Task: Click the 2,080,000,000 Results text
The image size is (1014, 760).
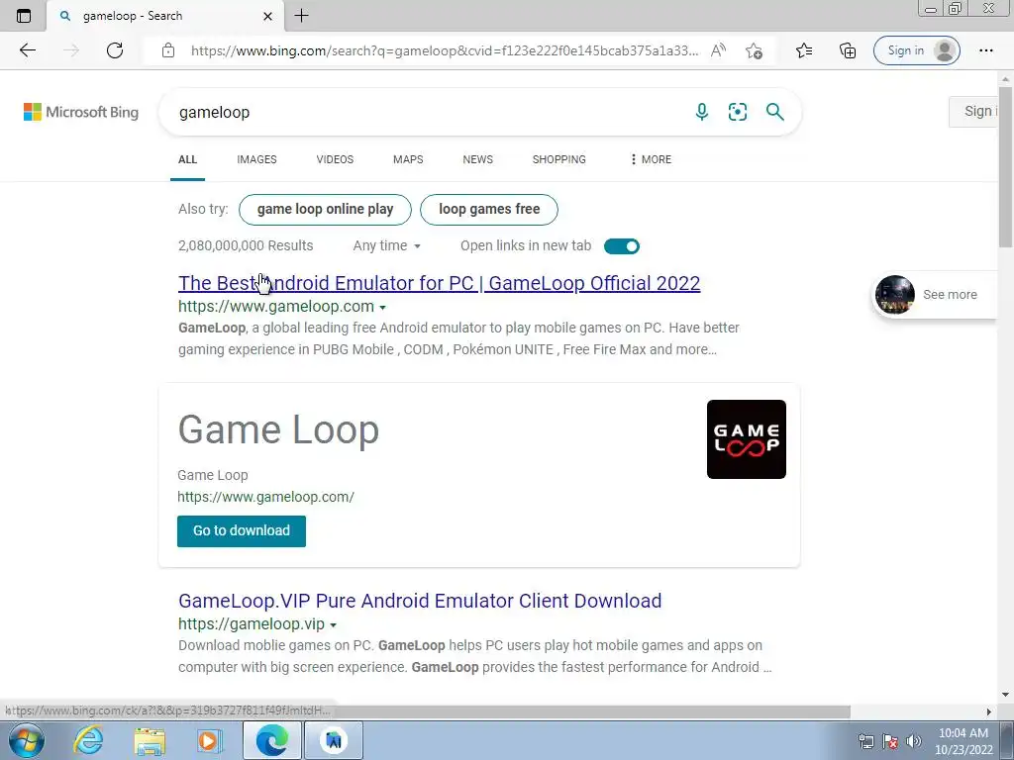Action: 246,245
